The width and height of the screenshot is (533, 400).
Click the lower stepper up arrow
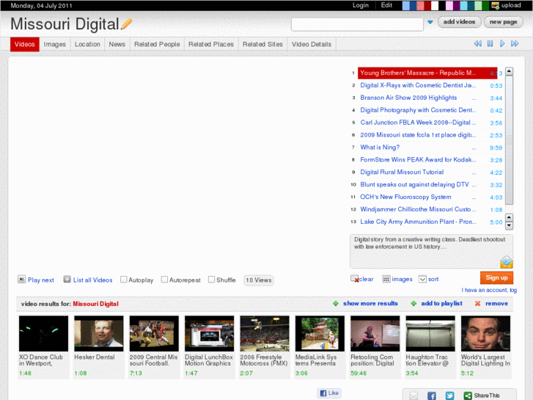click(x=509, y=217)
